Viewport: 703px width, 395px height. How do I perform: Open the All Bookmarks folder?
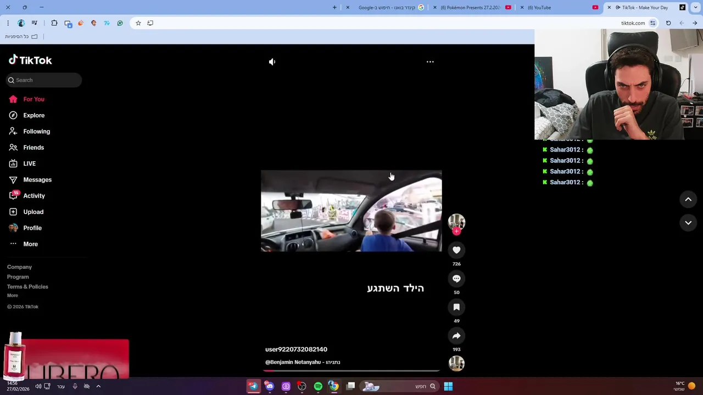tap(21, 37)
